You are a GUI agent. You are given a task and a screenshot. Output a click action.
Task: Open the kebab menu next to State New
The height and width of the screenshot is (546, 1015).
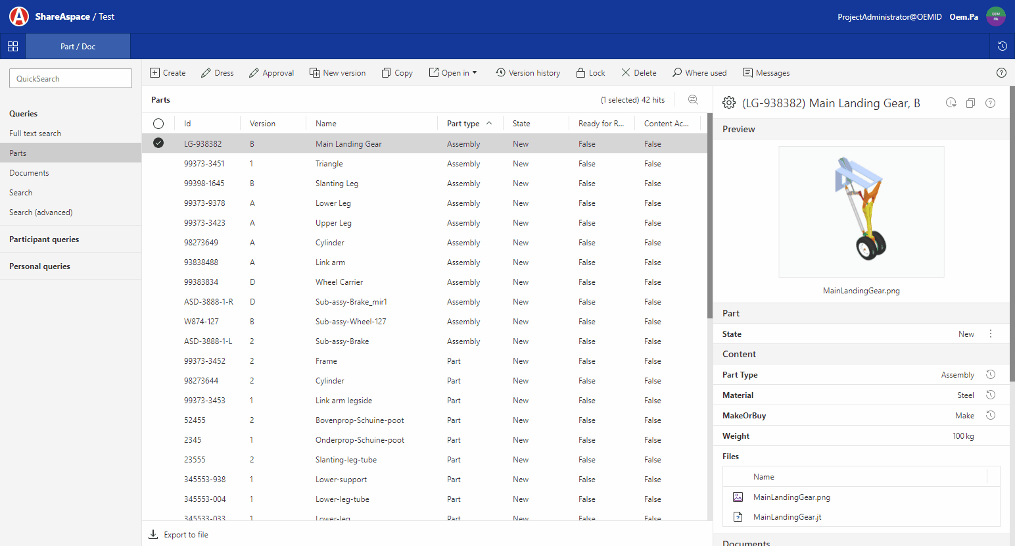pyautogui.click(x=991, y=334)
